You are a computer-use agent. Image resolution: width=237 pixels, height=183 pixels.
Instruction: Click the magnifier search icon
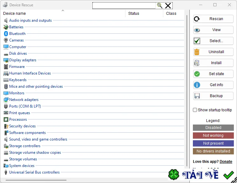click(159, 6)
